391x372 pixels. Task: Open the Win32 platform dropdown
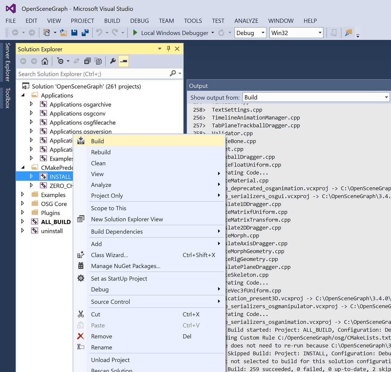[296, 33]
